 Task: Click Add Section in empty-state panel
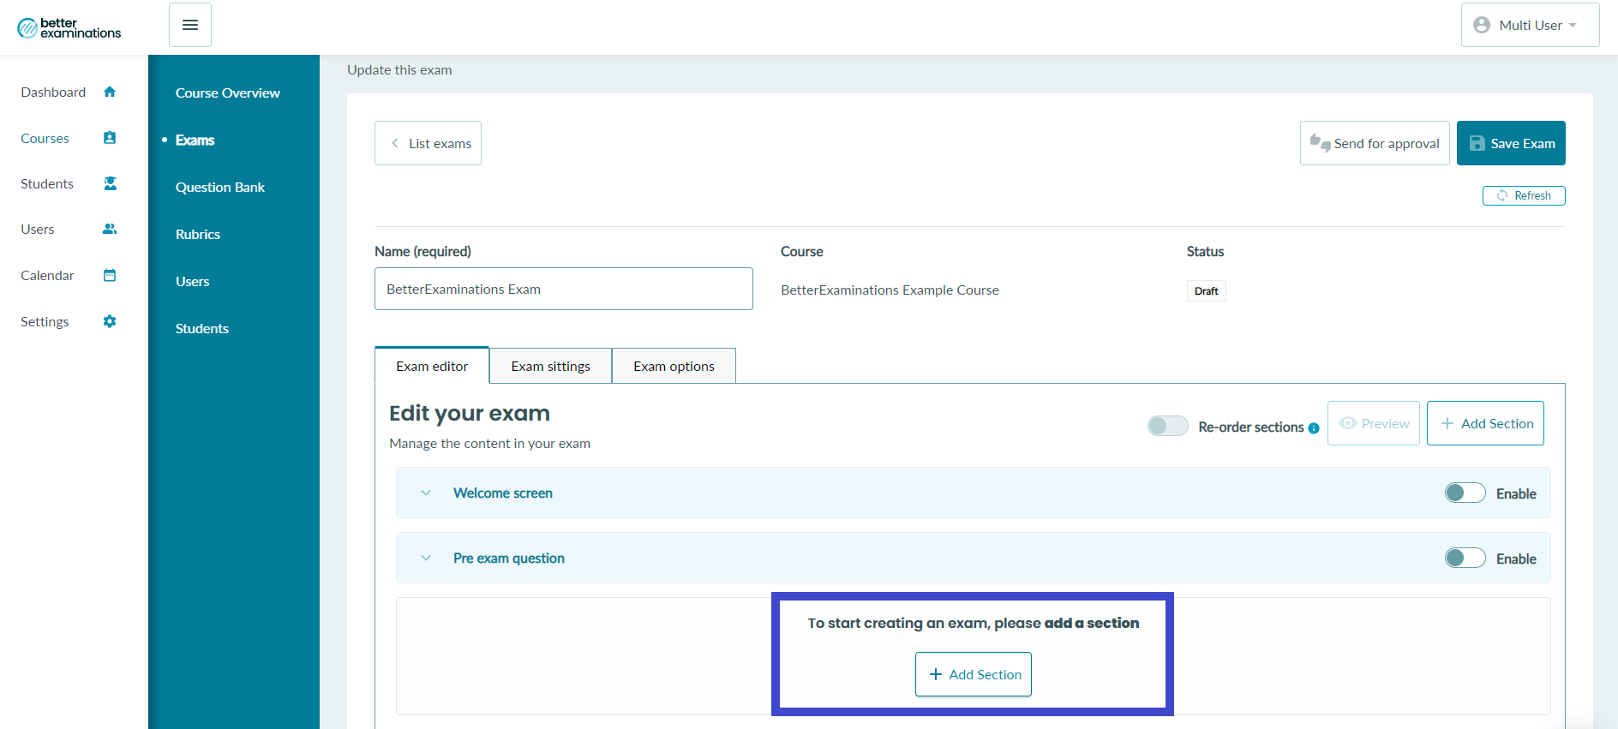click(x=974, y=674)
